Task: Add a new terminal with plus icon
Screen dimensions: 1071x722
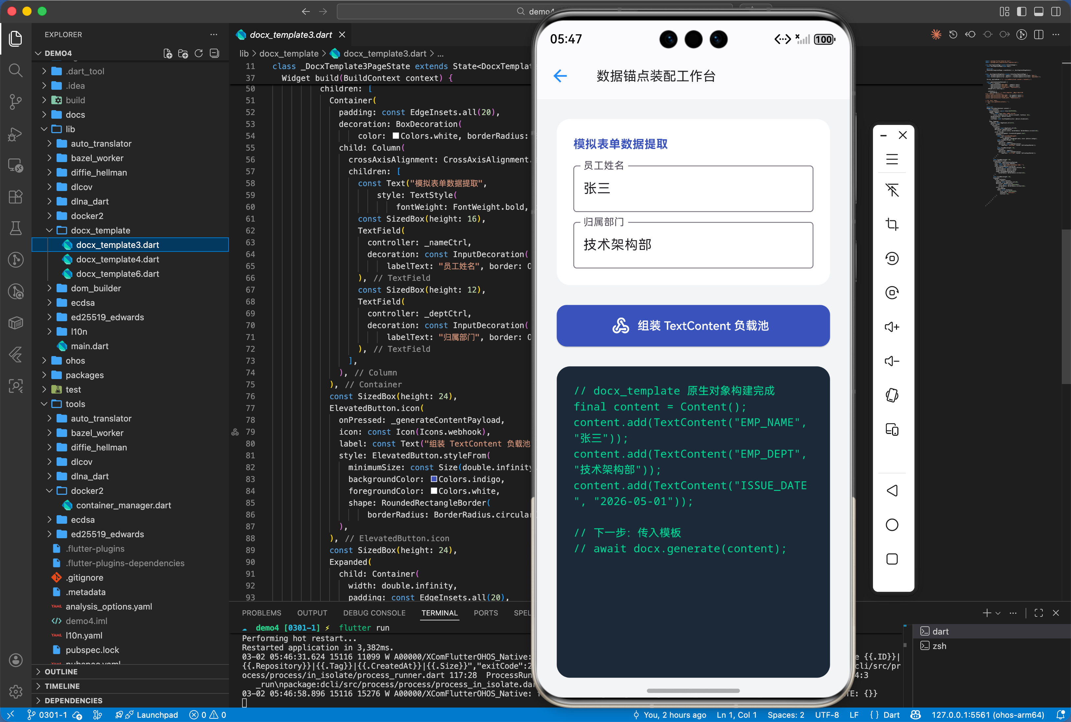Action: [x=987, y=613]
